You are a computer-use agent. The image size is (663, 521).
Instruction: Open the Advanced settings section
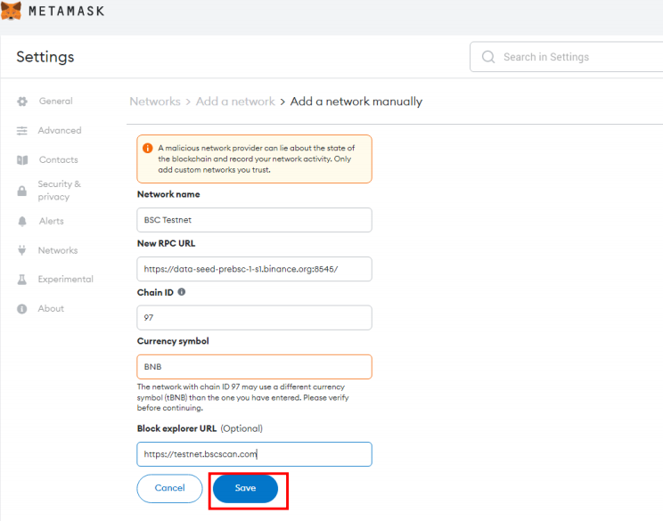[60, 131]
